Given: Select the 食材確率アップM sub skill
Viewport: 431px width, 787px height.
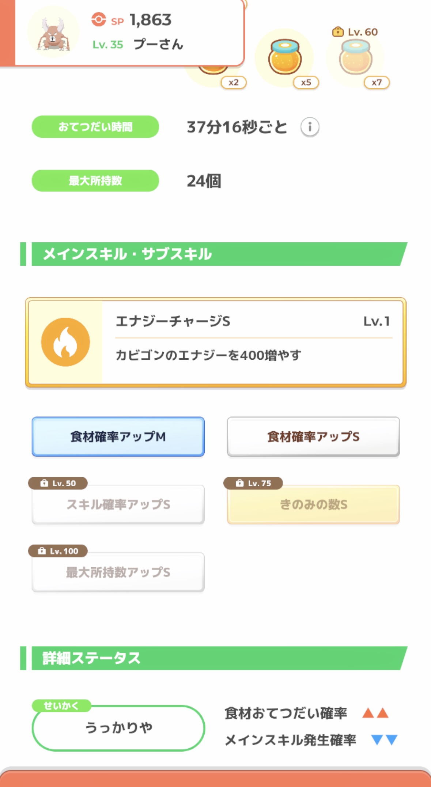Looking at the screenshot, I should pyautogui.click(x=118, y=437).
